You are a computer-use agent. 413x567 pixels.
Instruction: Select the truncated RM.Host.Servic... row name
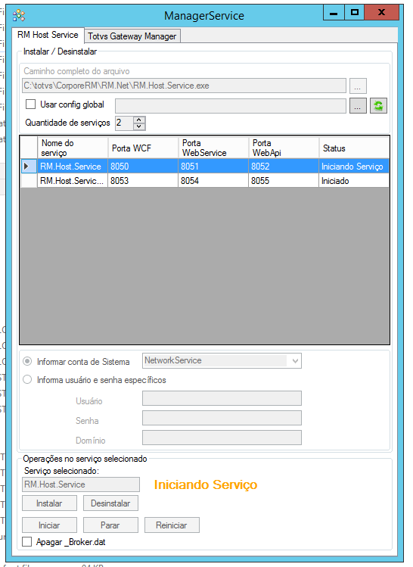coord(73,180)
